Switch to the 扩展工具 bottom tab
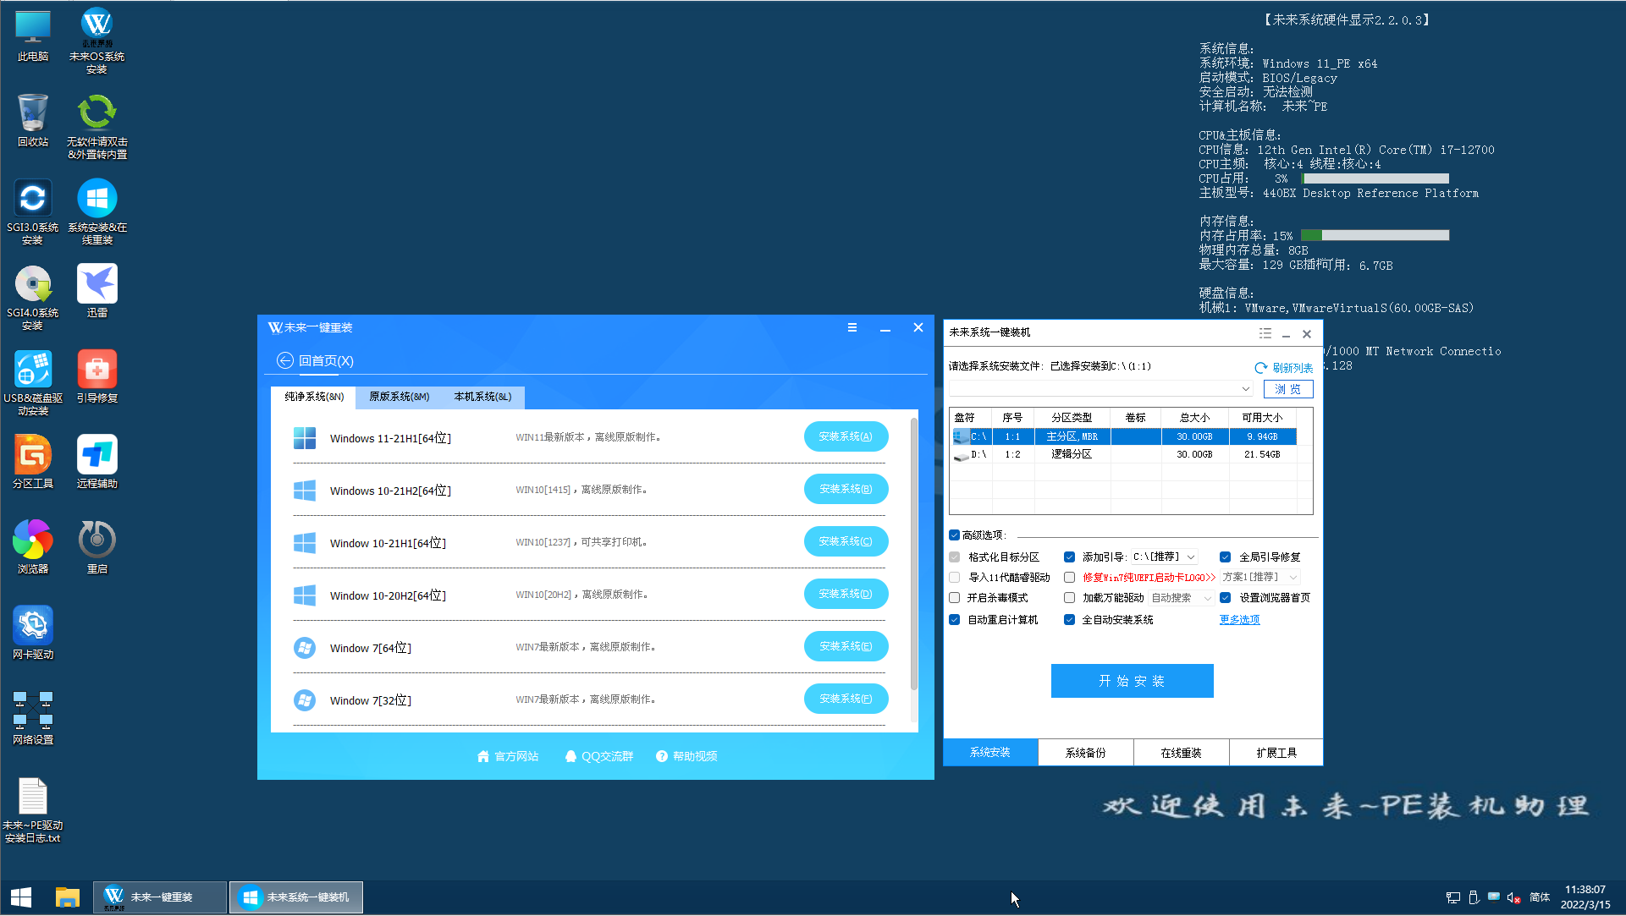1626x916 pixels. tap(1276, 753)
